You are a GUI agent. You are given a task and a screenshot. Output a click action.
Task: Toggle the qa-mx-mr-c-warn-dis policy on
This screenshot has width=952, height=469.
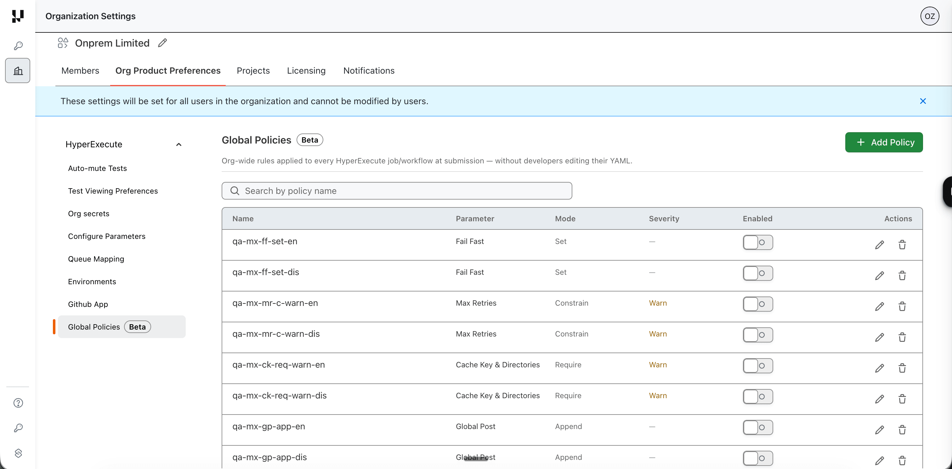758,335
